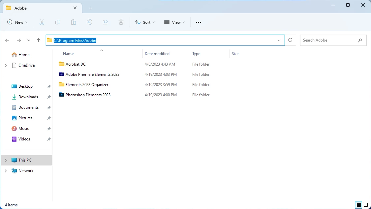Open recent locations chevron dropdown

(29, 40)
